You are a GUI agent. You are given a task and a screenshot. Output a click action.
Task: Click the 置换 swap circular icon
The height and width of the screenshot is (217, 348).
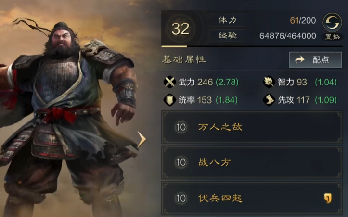point(332,23)
